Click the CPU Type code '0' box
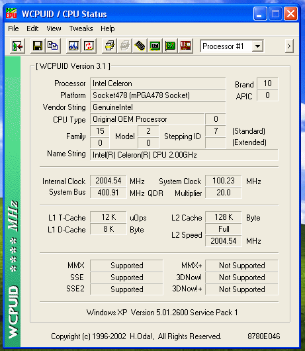 [x=216, y=119]
